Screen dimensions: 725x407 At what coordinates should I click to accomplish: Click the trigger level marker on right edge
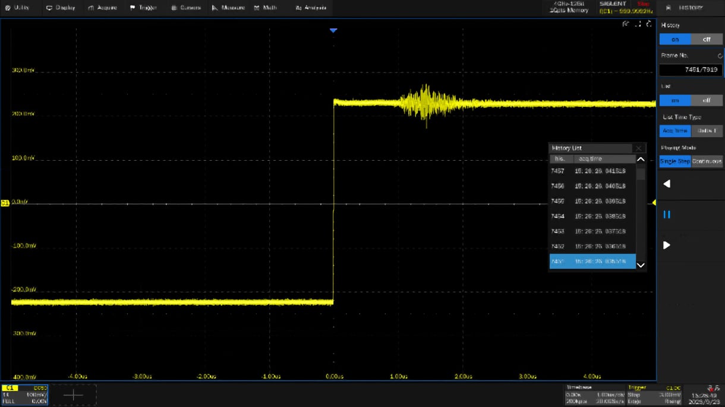tap(654, 202)
